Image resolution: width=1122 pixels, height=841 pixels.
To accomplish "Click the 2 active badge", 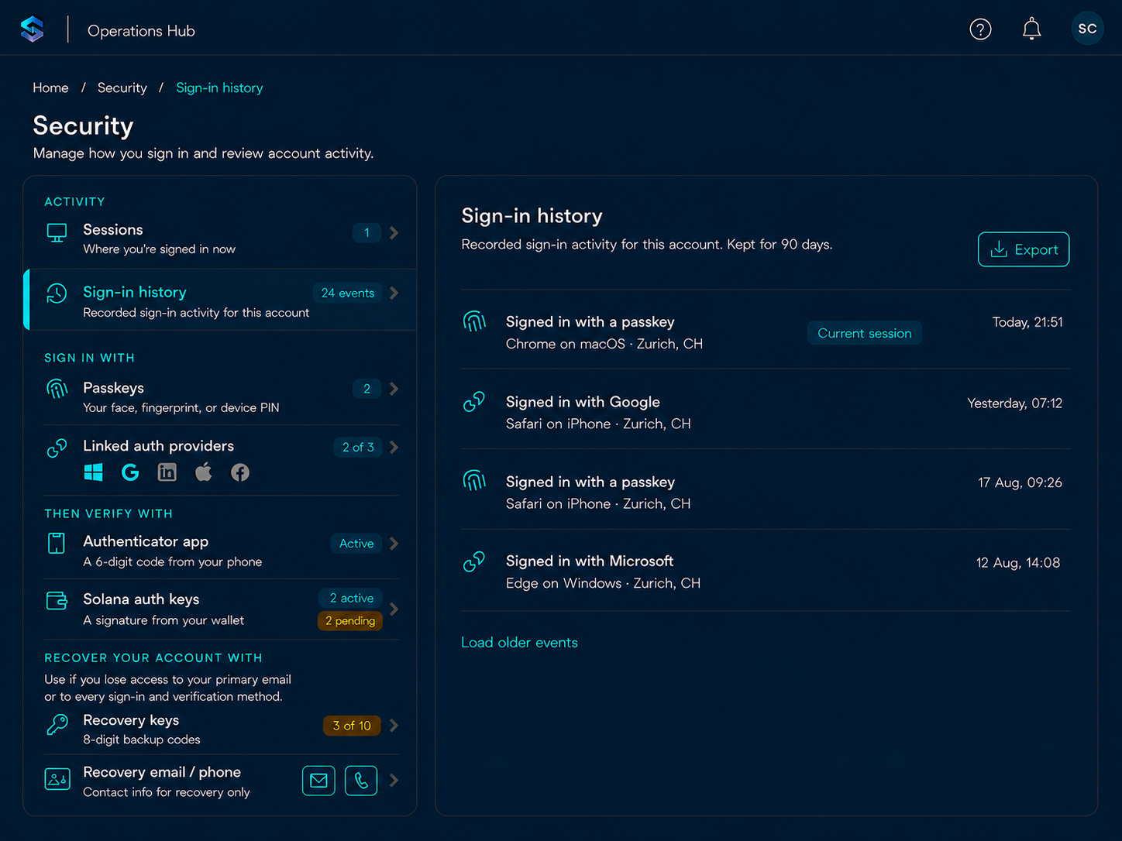I will click(x=351, y=598).
